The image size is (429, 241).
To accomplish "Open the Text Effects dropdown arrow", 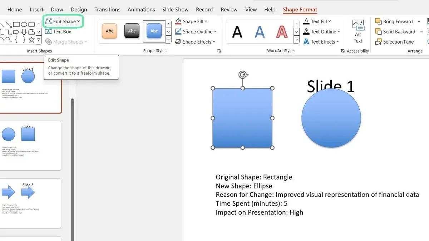I will [x=337, y=42].
